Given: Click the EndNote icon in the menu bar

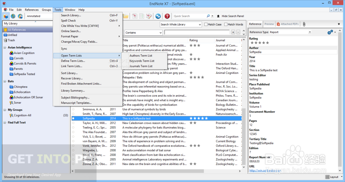Looking at the screenshot, I should click(5, 10).
